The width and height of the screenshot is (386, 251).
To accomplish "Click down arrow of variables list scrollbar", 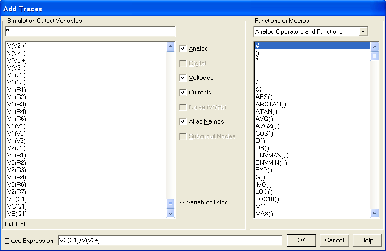I will (x=171, y=213).
